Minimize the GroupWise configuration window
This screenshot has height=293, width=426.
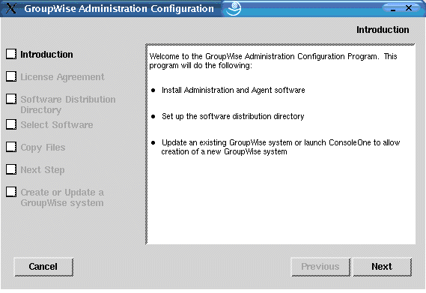pyautogui.click(x=393, y=9)
